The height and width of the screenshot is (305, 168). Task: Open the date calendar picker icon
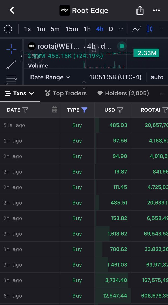pos(55,110)
